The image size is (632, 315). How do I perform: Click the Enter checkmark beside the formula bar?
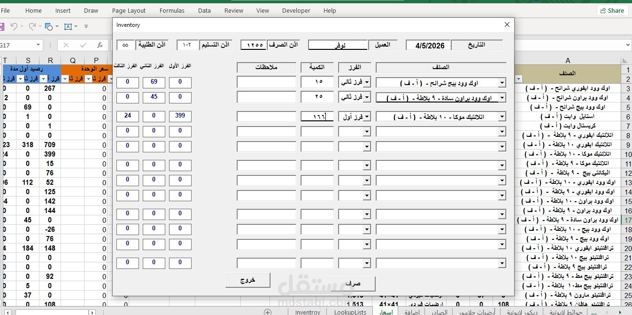[x=83, y=45]
